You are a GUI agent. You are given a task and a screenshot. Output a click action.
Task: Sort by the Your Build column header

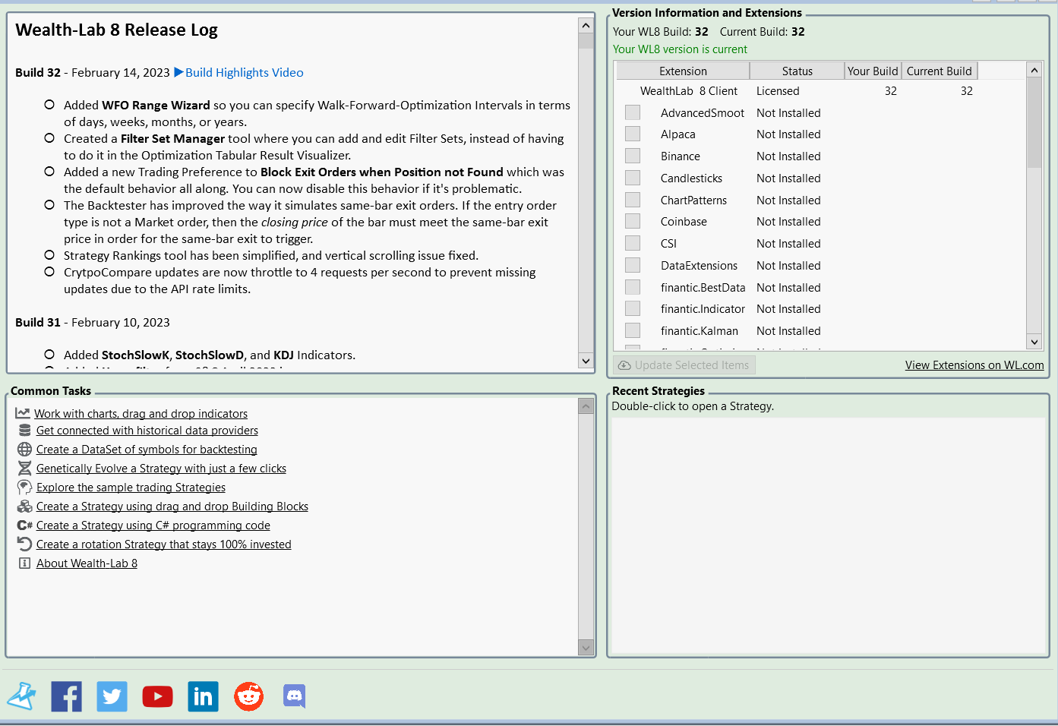pyautogui.click(x=873, y=71)
